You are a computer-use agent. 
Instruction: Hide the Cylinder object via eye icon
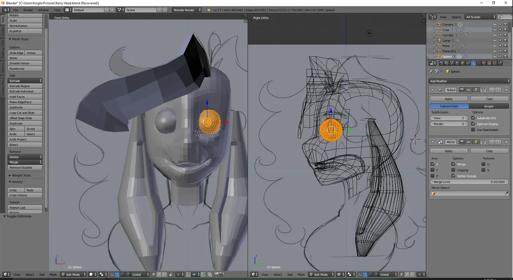tap(495, 35)
